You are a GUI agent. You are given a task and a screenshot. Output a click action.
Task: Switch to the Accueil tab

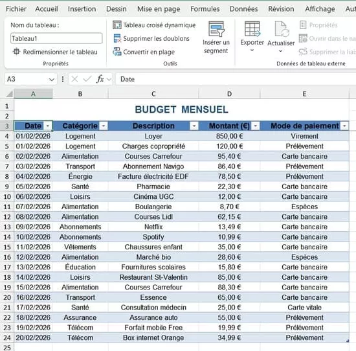[47, 9]
